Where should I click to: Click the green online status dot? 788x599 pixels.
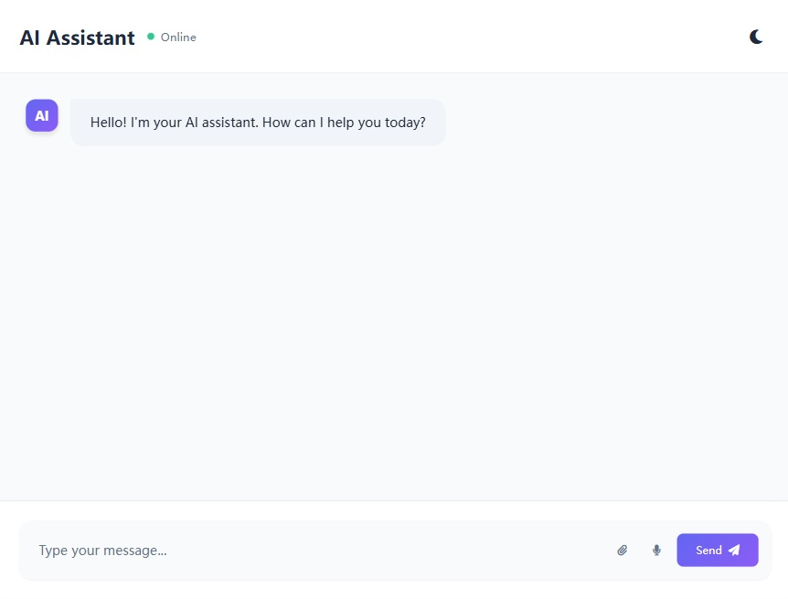(151, 37)
